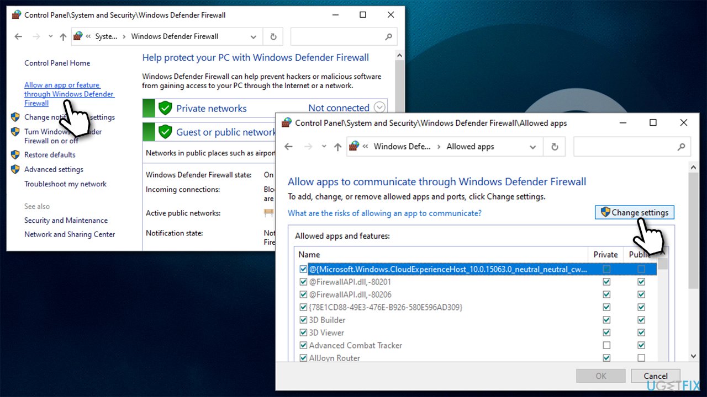Open recent locations dropdown in Firewall window
This screenshot has width=707, height=397.
click(50, 36)
